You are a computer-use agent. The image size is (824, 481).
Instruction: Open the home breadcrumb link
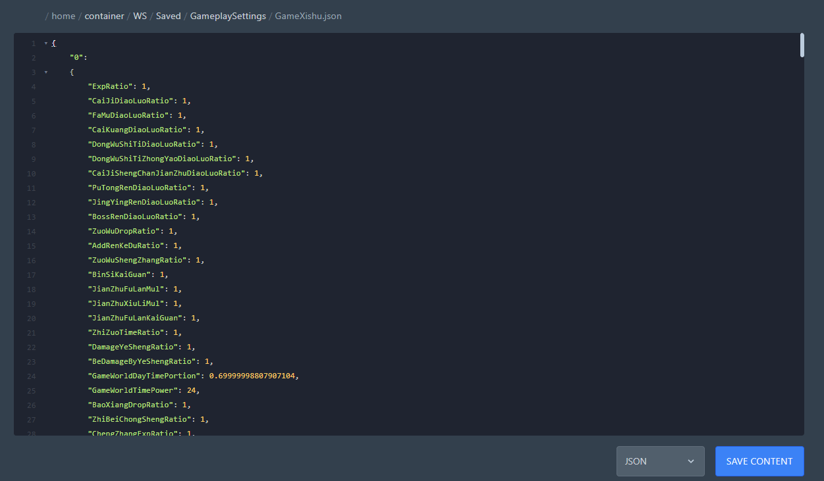coord(63,16)
